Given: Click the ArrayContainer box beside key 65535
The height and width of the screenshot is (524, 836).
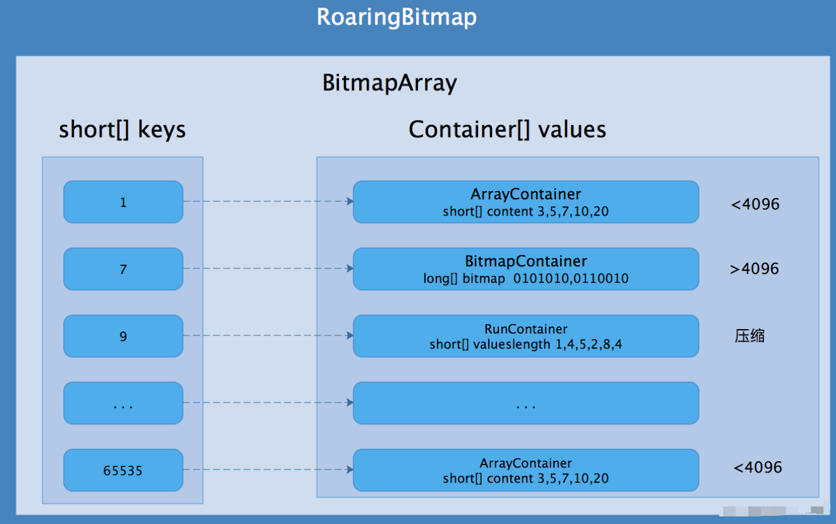Looking at the screenshot, I should 526,470.
